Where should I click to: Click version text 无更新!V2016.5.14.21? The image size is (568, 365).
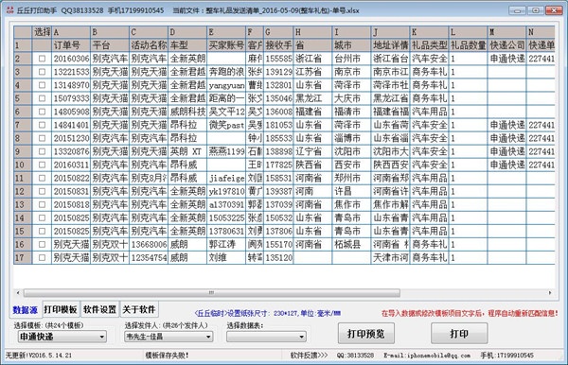click(x=39, y=356)
